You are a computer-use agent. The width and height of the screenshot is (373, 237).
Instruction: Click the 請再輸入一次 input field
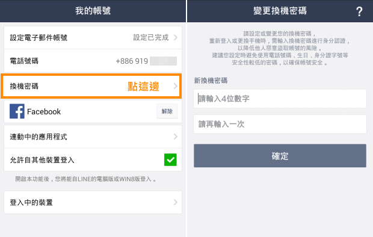[280, 124]
